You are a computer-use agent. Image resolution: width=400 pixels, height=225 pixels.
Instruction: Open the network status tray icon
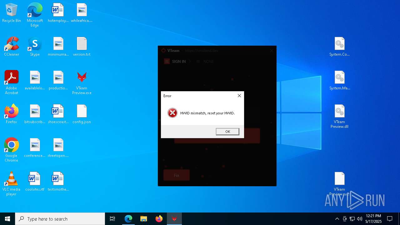(352, 219)
